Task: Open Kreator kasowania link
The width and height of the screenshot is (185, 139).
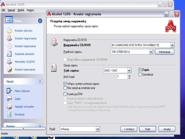Action: point(25,69)
